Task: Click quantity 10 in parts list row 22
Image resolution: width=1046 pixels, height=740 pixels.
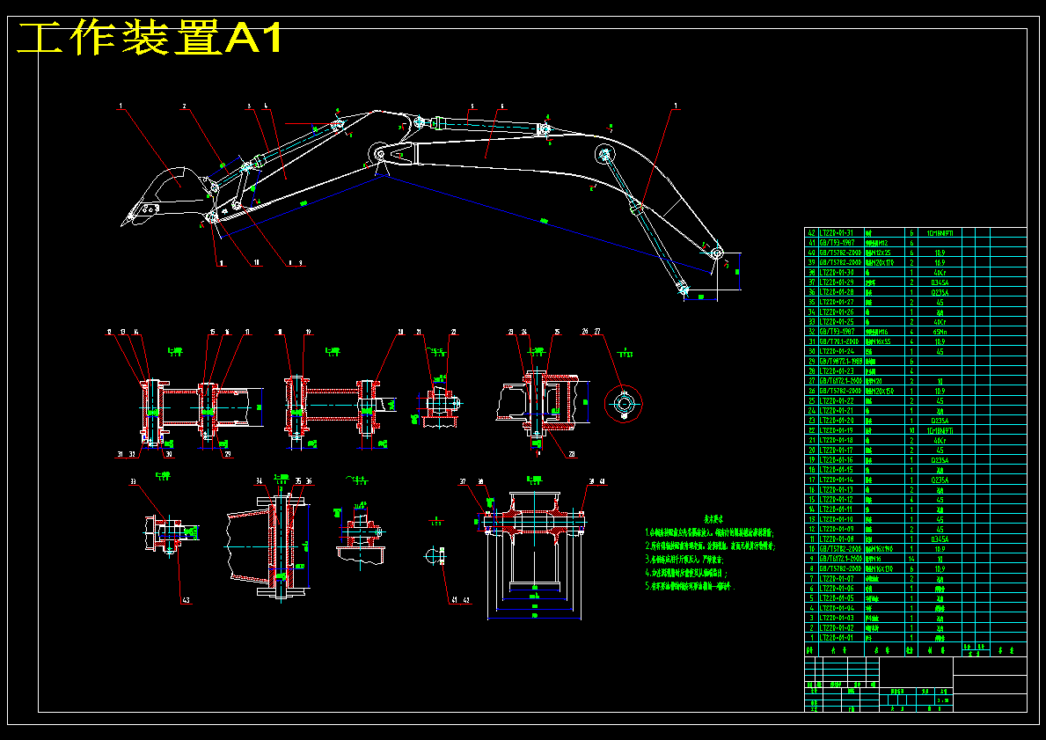Action: (911, 430)
